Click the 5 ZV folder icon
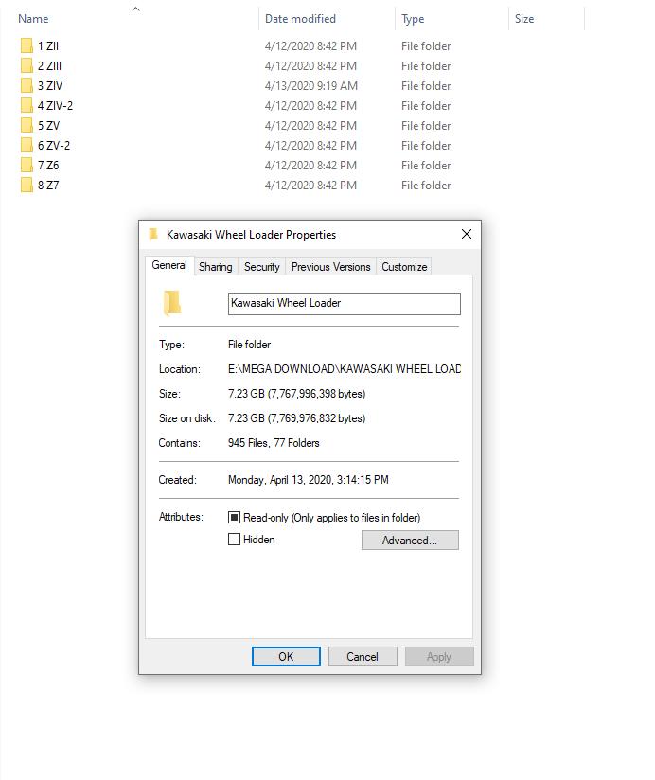The width and height of the screenshot is (655, 780). click(27, 125)
